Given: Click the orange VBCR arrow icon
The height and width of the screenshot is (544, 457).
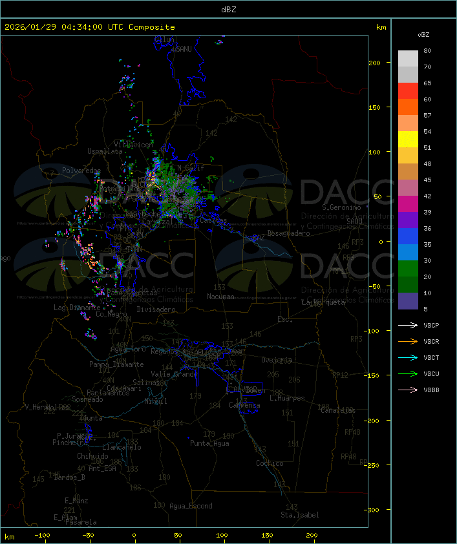Looking at the screenshot, I should click(x=407, y=342).
